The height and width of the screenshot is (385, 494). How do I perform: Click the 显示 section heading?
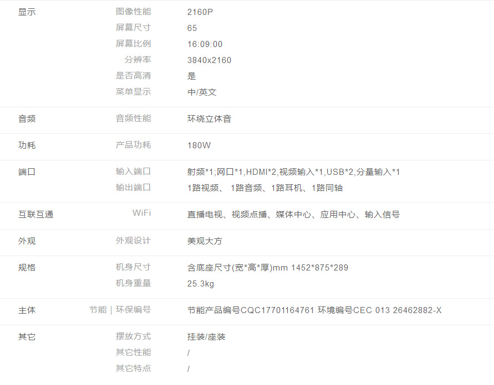(27, 12)
